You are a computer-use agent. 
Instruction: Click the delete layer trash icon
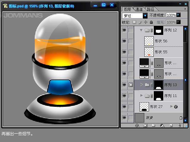click(179, 125)
